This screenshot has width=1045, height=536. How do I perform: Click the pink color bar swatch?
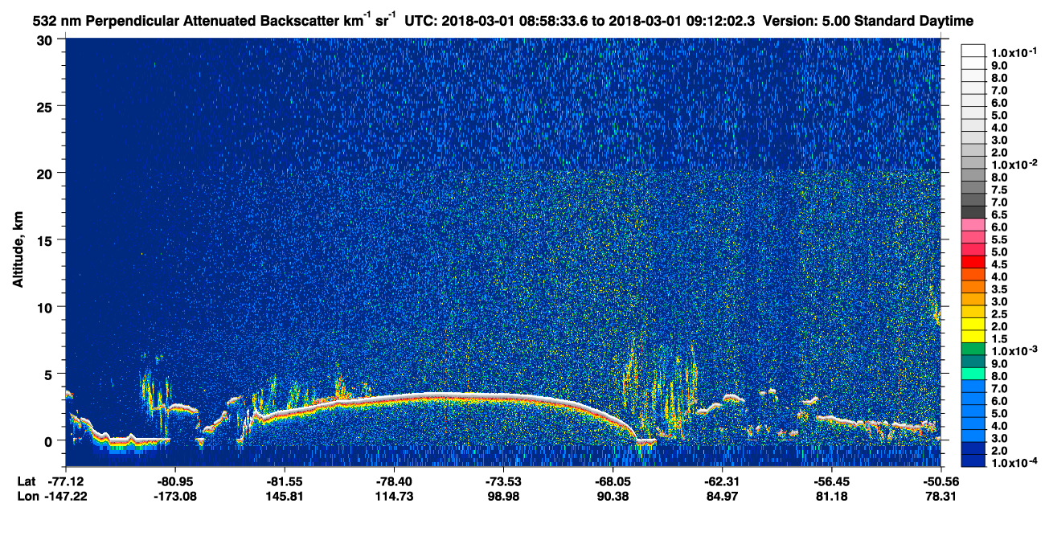coord(973,225)
